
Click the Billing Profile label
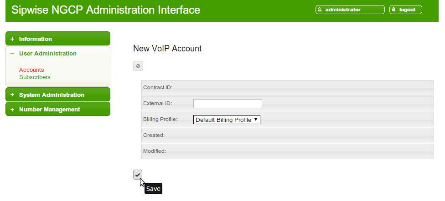[x=160, y=119]
